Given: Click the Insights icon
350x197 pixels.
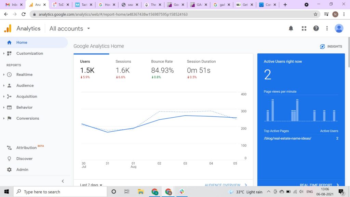Looking at the screenshot, I should click(x=322, y=47).
